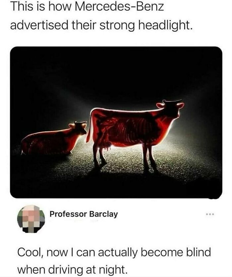This screenshot has width=232, height=277.
Task: Tap the 'Cool, now I can actually become blind' comment
Action: [114, 252]
